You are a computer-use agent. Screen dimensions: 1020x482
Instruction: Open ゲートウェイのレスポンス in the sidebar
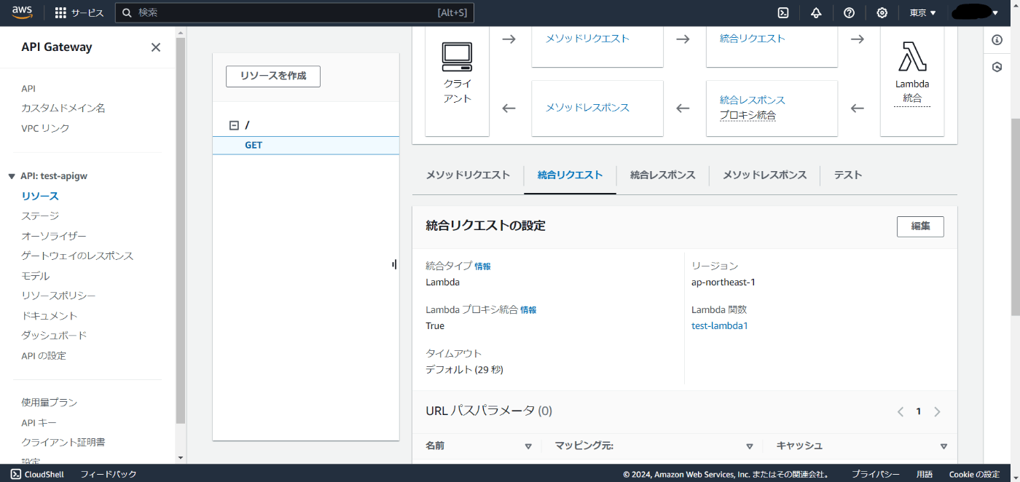[x=77, y=256]
